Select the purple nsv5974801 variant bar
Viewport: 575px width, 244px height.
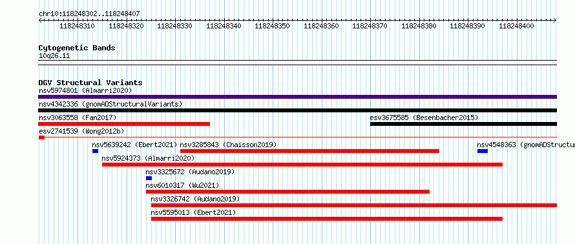coord(297,97)
